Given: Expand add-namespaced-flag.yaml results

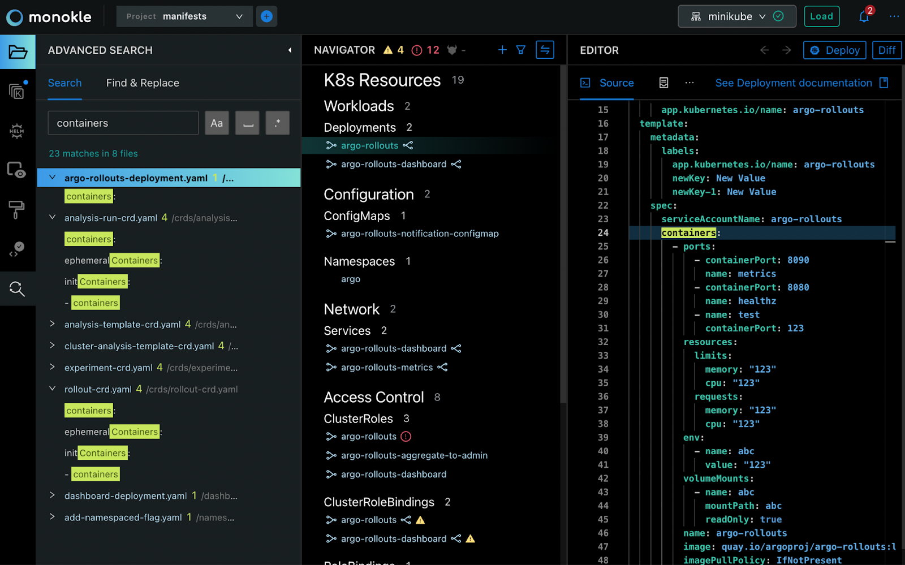Looking at the screenshot, I should (52, 517).
